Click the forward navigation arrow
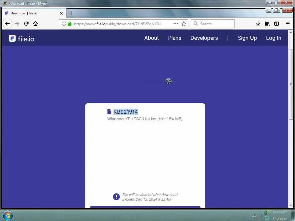 (17, 24)
